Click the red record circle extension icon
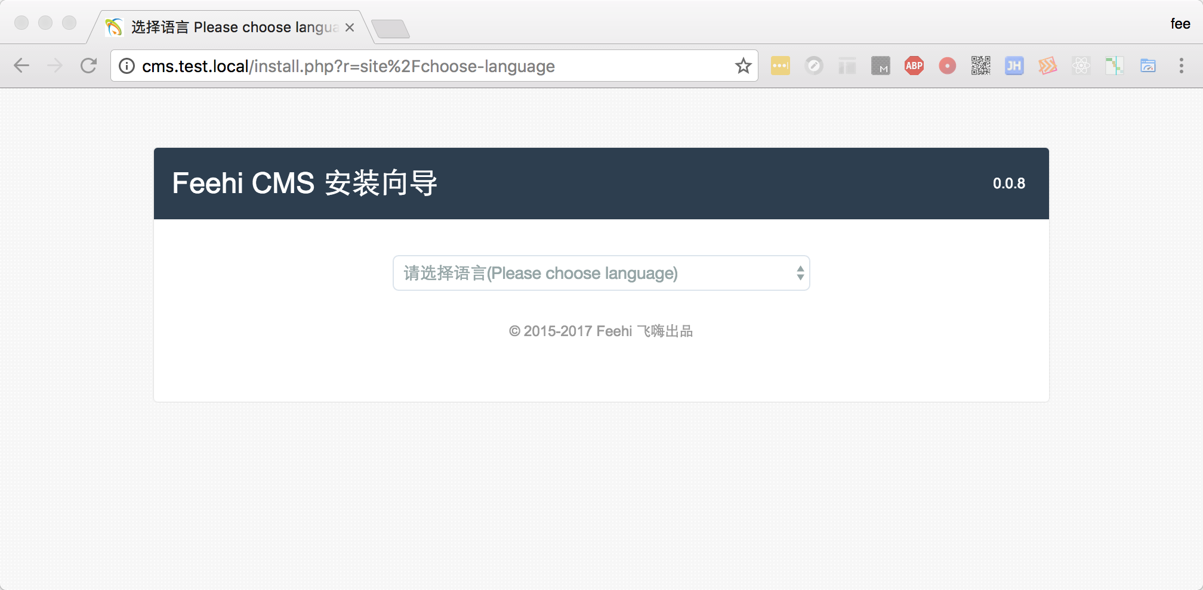The width and height of the screenshot is (1203, 590). (947, 66)
